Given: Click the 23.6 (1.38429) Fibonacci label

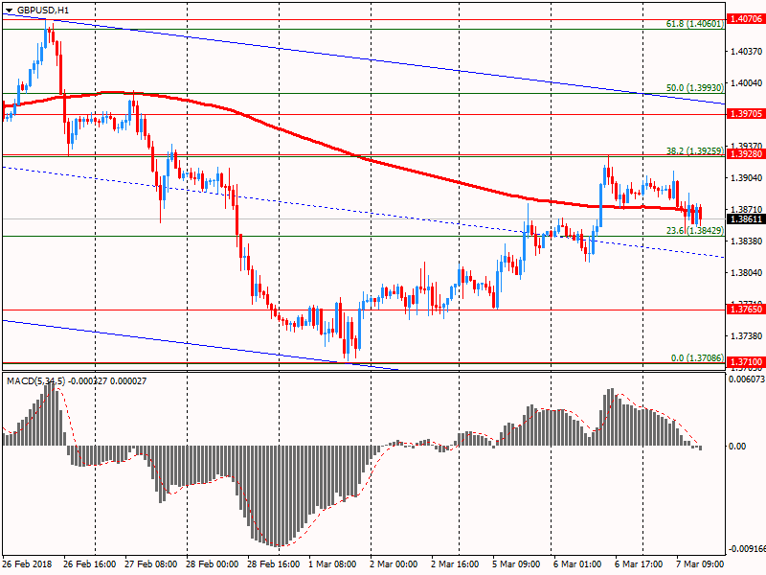Looking at the screenshot, I should click(695, 230).
